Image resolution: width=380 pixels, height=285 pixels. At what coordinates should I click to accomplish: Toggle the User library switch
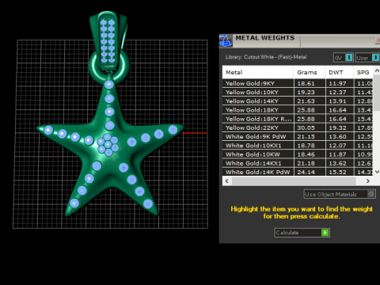[375, 58]
